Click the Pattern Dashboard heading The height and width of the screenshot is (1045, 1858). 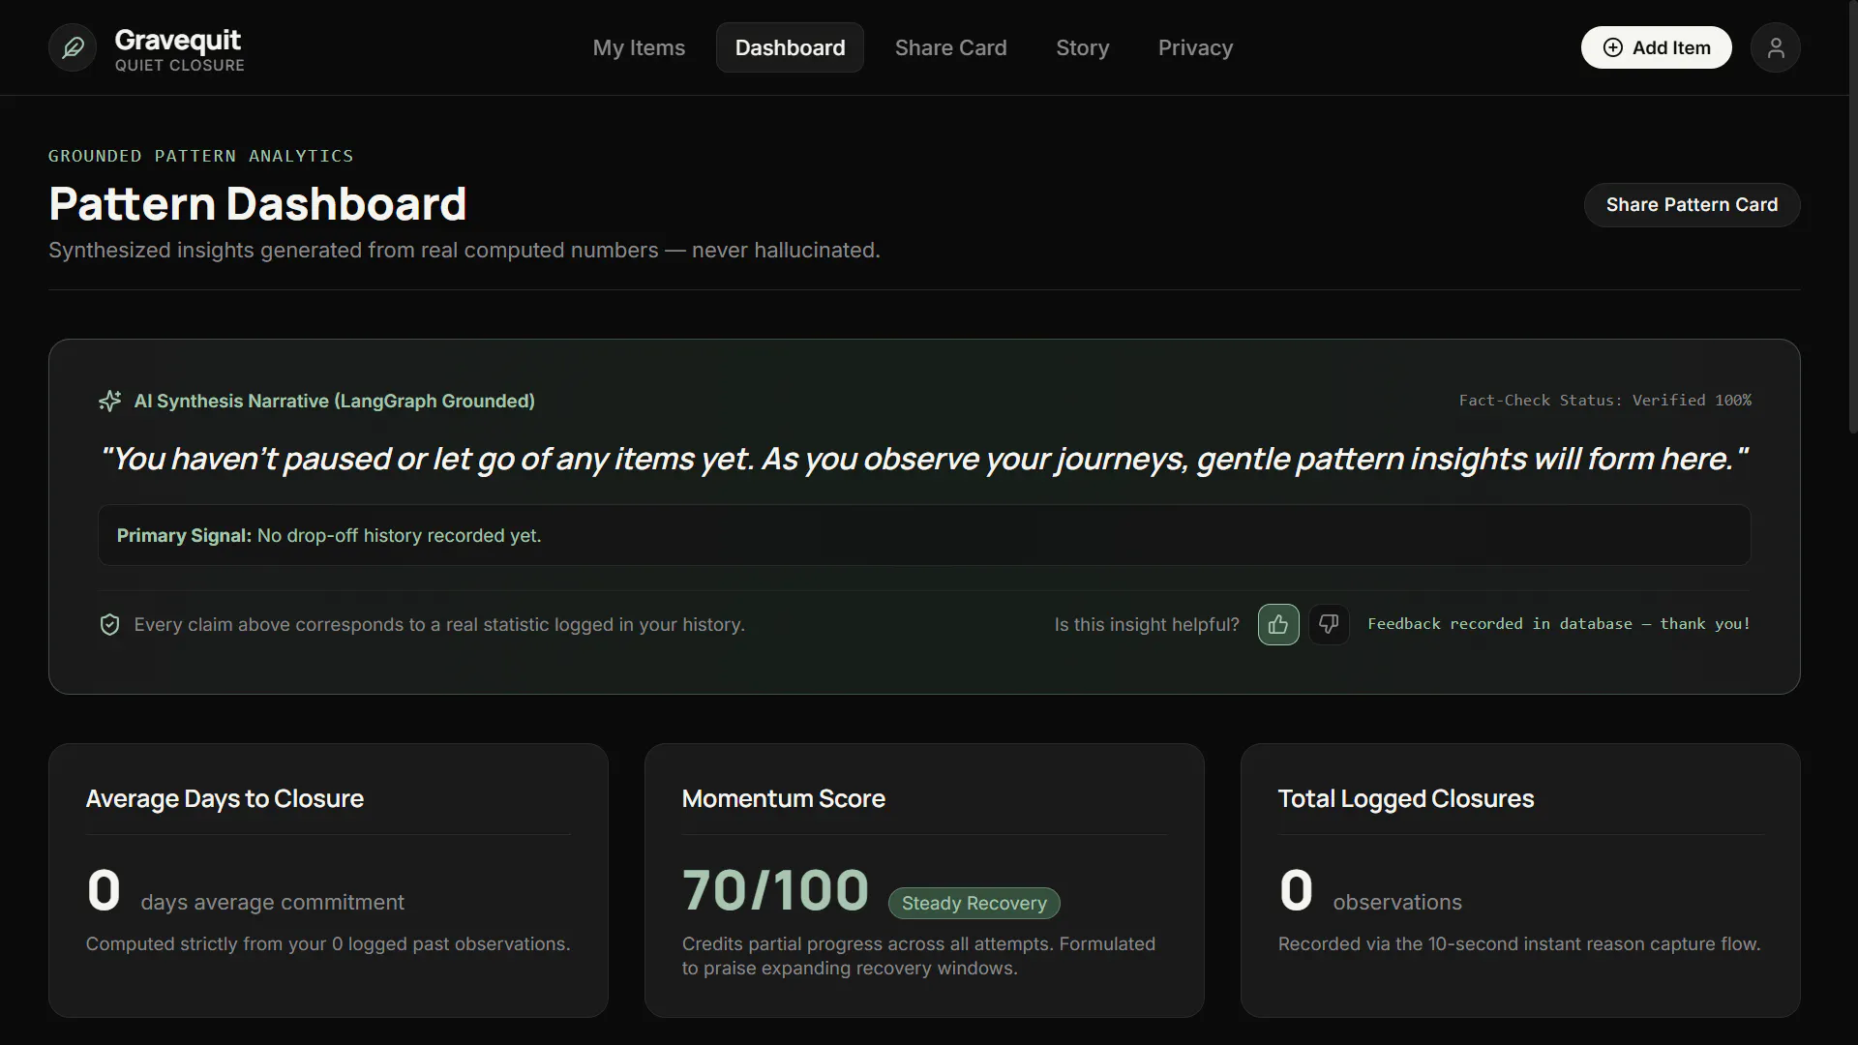pos(257,203)
